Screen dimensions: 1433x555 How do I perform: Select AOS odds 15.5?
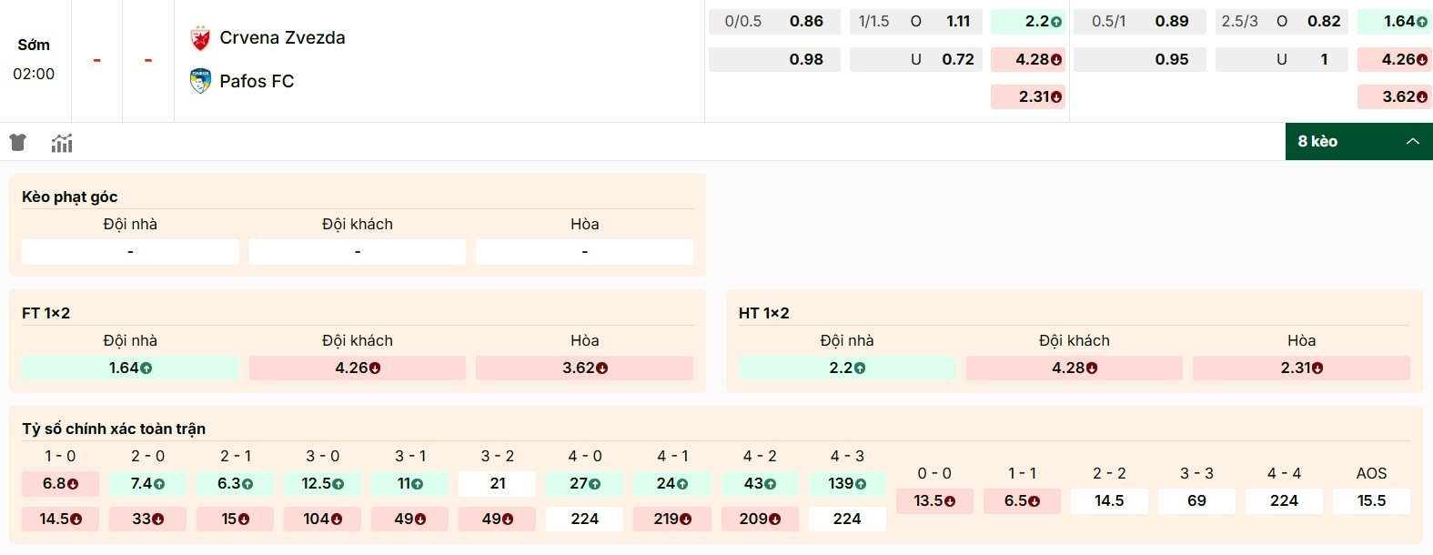tap(1371, 500)
